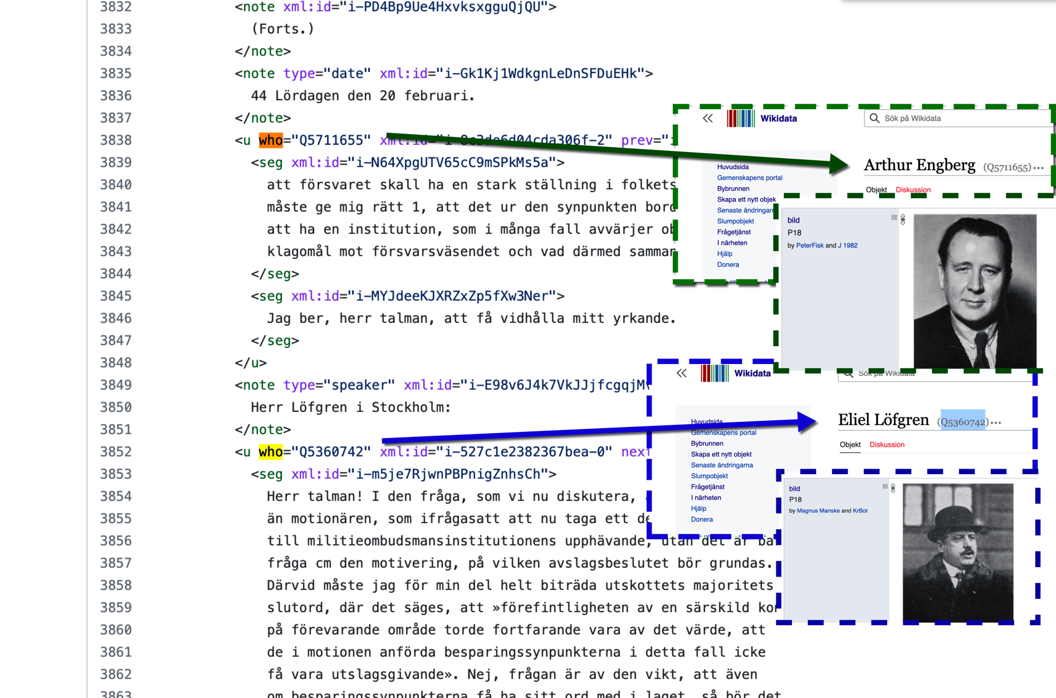Open the portrait photo of Eliel Löfgren
Image resolution: width=1056 pixels, height=698 pixels.
point(958,552)
